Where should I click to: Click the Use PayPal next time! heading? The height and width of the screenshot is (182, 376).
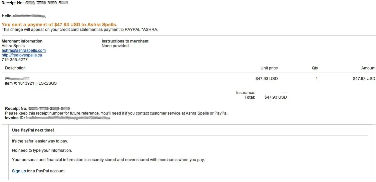[x=33, y=130]
